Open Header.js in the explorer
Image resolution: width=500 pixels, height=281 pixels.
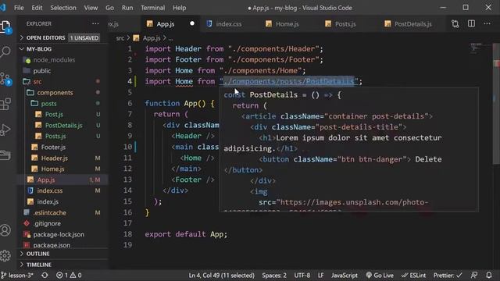54,158
